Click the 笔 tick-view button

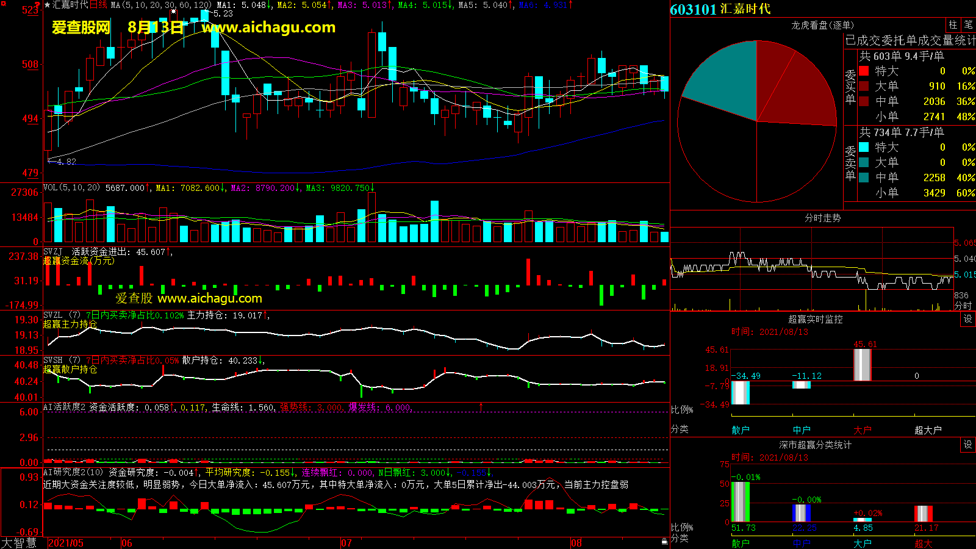tap(968, 25)
